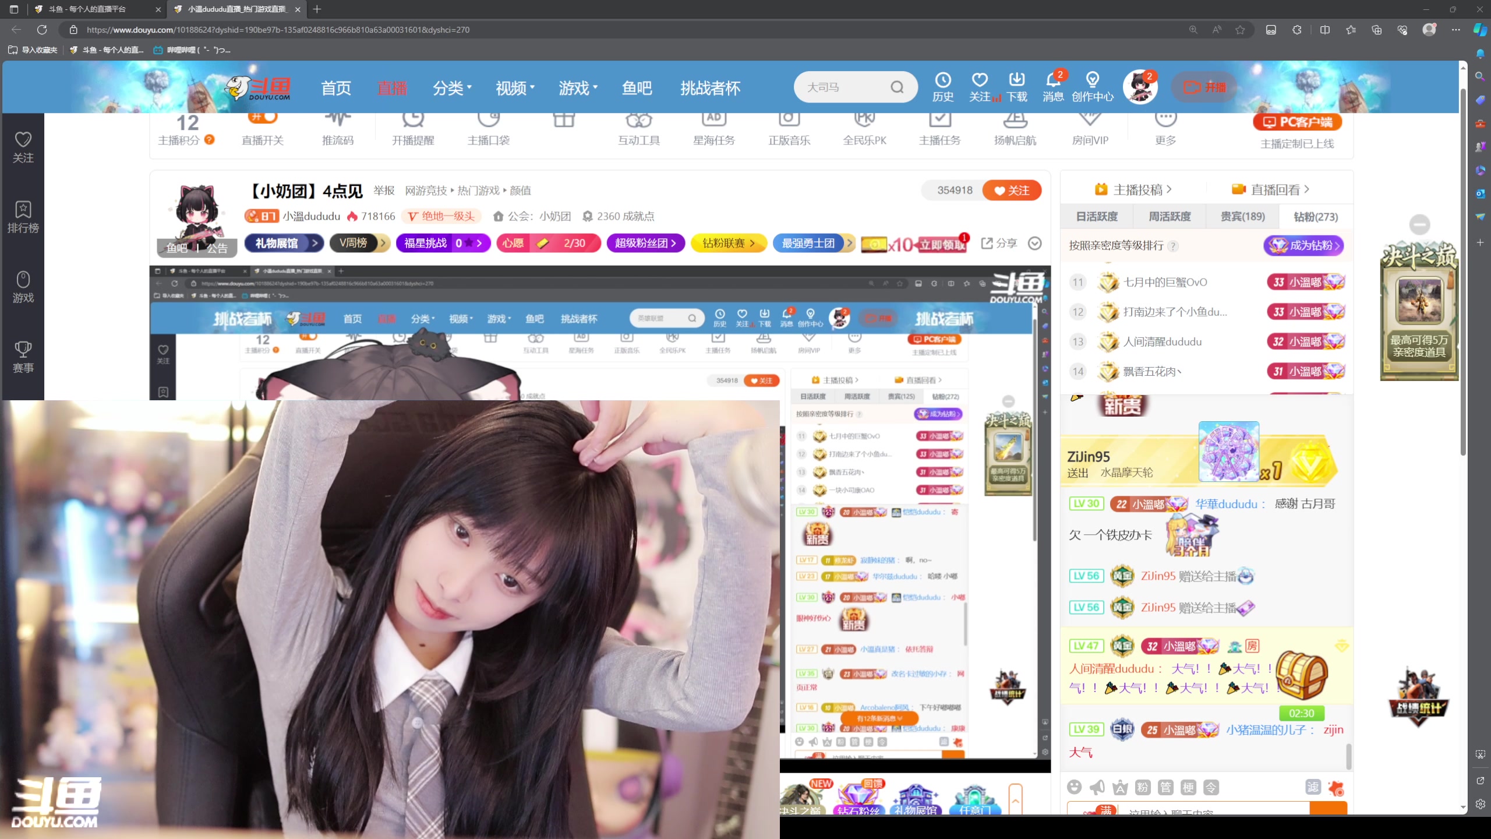Expand the 直播回看 arrow link
Screen dimensions: 1491x839
tap(1270, 189)
